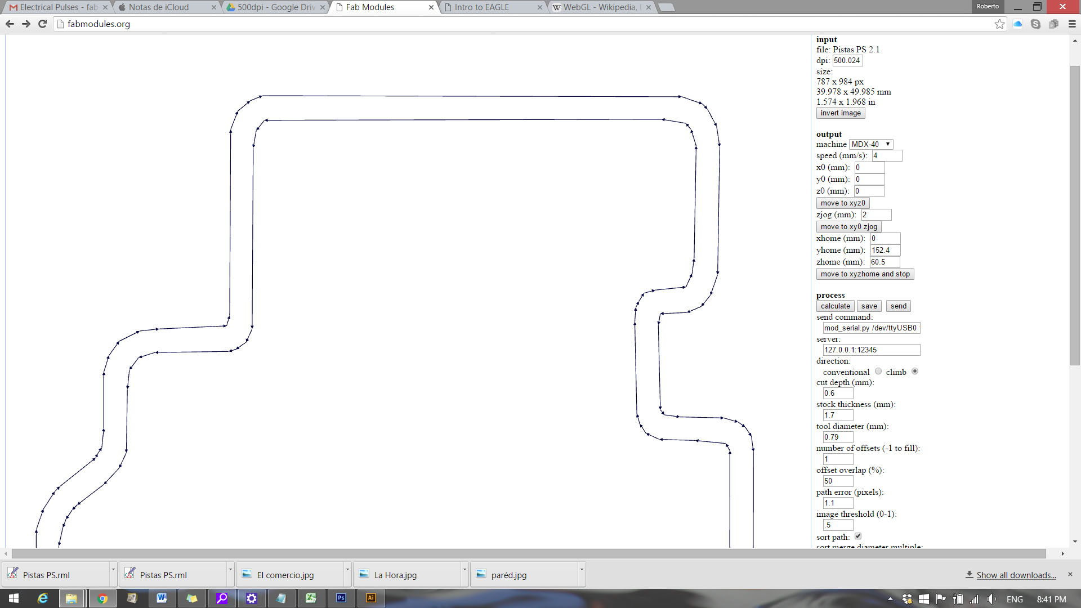Open dropdown arrow for first Pistas PS.rml download
The height and width of the screenshot is (608, 1081).
(113, 574)
